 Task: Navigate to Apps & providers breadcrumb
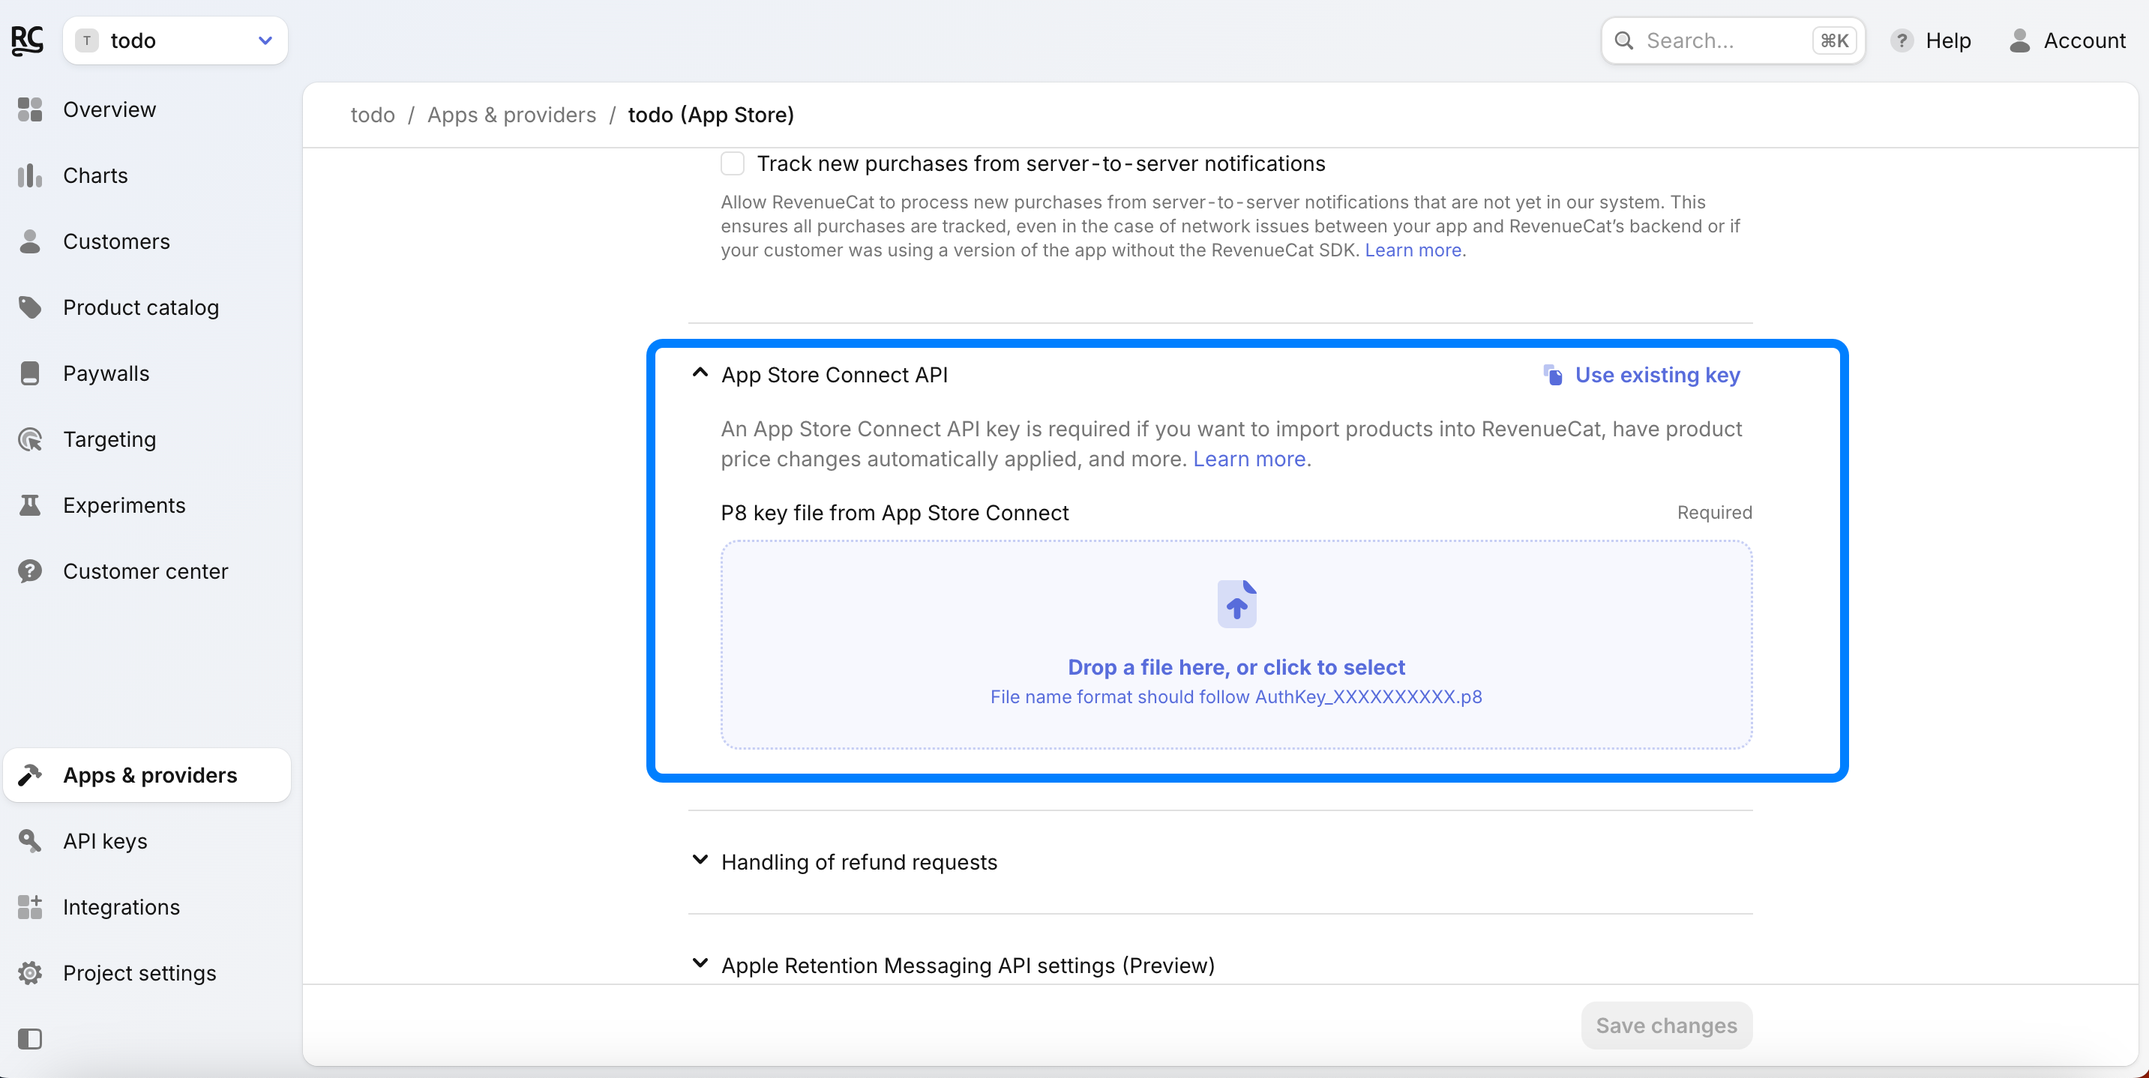point(511,115)
